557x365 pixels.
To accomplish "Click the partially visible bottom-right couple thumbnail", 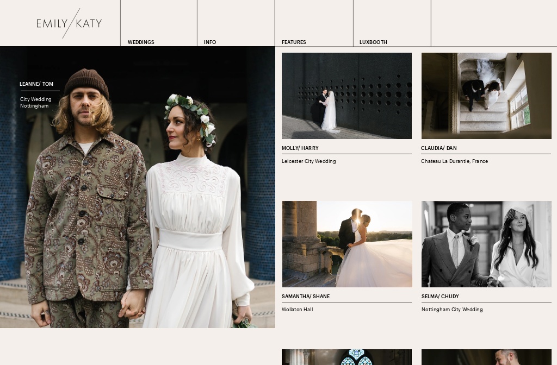I will [x=486, y=357].
